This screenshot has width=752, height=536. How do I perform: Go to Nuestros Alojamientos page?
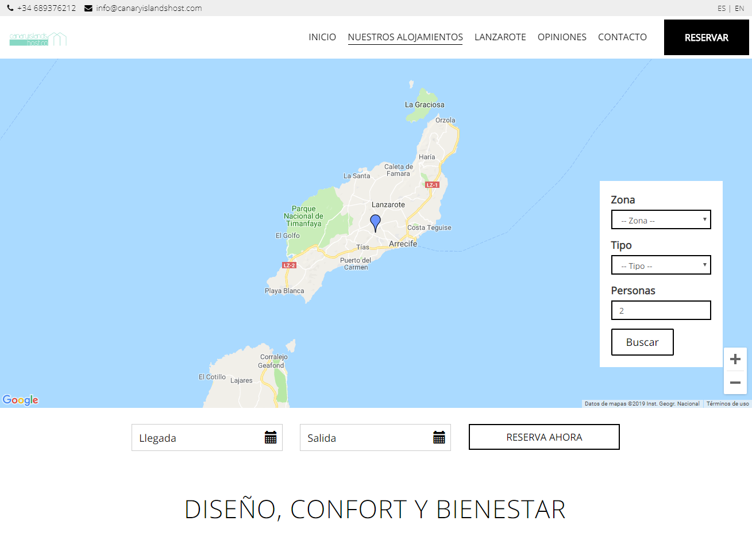click(405, 37)
